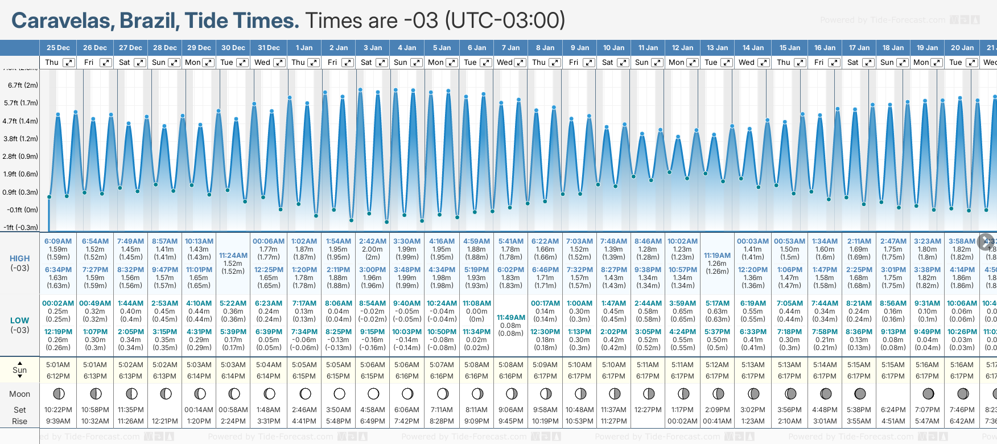The width and height of the screenshot is (997, 444).
Task: Click the expand icon for Sat 27 Dec
Action: tap(139, 63)
